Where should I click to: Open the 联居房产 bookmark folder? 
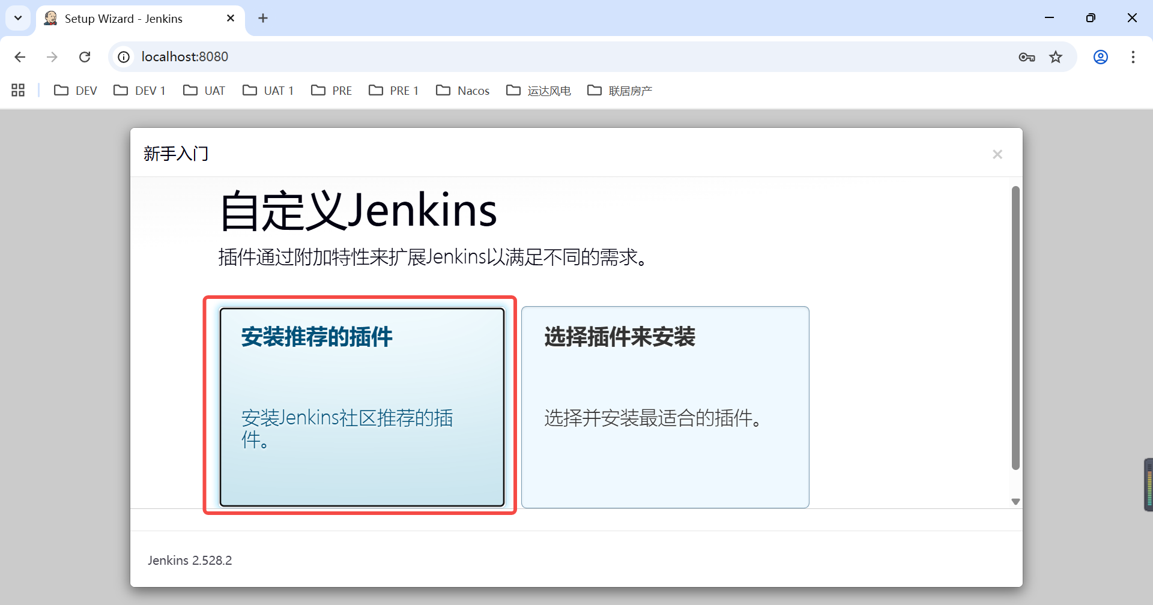coord(620,91)
